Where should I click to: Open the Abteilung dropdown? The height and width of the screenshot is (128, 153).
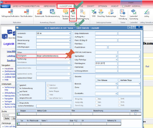pyautogui.click(x=70, y=44)
